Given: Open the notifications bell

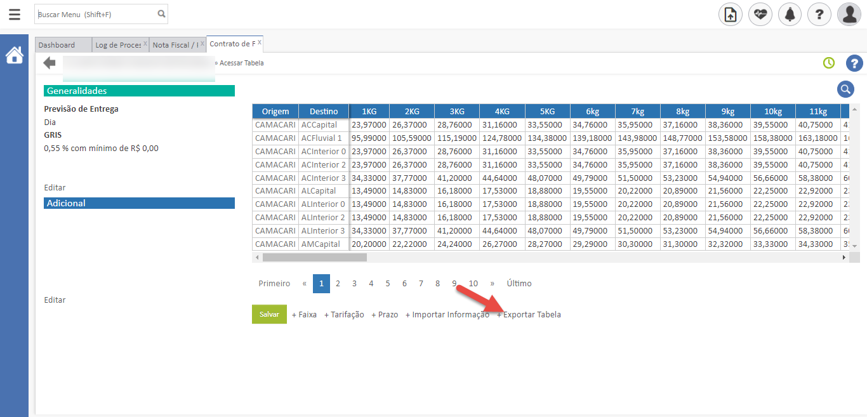Looking at the screenshot, I should (790, 13).
